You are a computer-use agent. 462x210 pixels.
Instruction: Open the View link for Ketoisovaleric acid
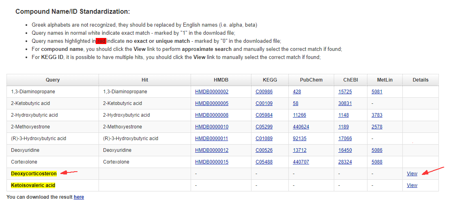click(412, 185)
